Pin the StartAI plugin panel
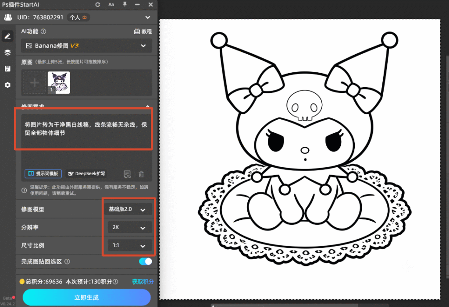The image size is (449, 307). [125, 4]
